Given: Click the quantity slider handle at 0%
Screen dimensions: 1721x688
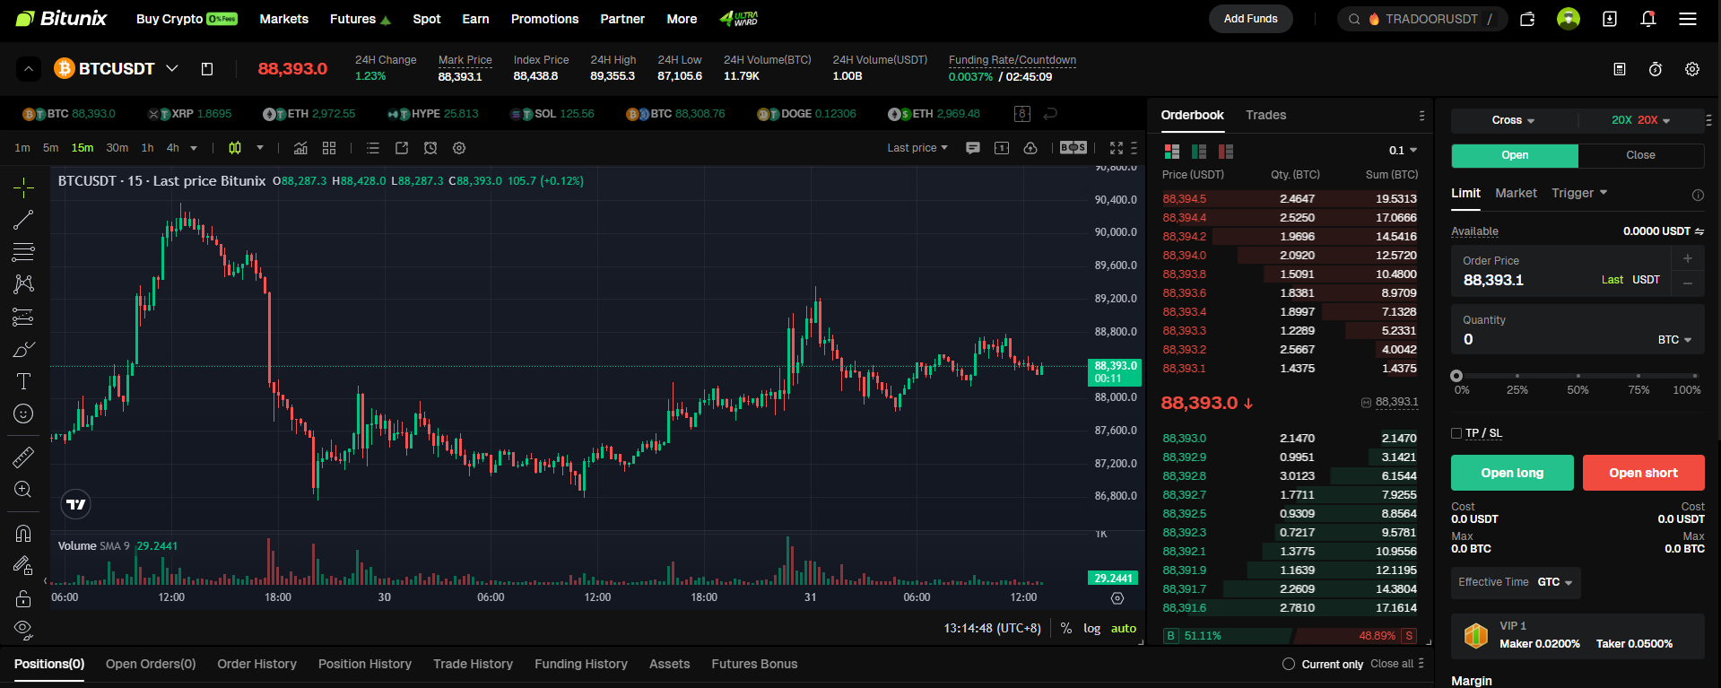Looking at the screenshot, I should click(x=1456, y=376).
